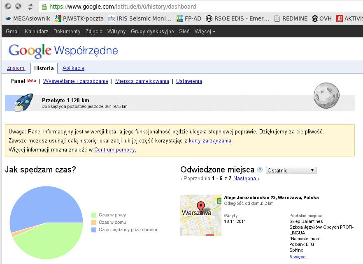The width and height of the screenshot is (363, 264).
Task: Click the Polbank EFG nearby place
Action: [x=302, y=244]
